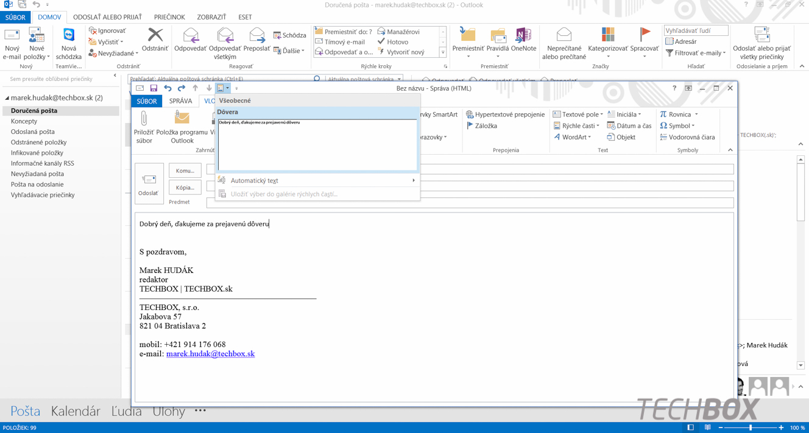Adjust zoom slider in status bar

(x=751, y=428)
